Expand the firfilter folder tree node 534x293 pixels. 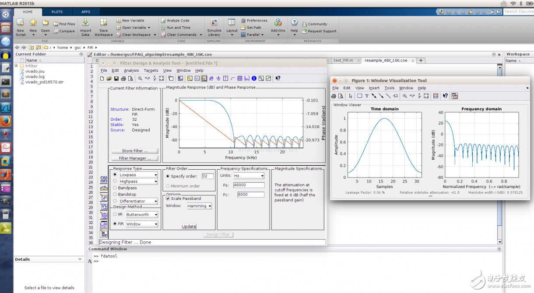tap(16, 66)
